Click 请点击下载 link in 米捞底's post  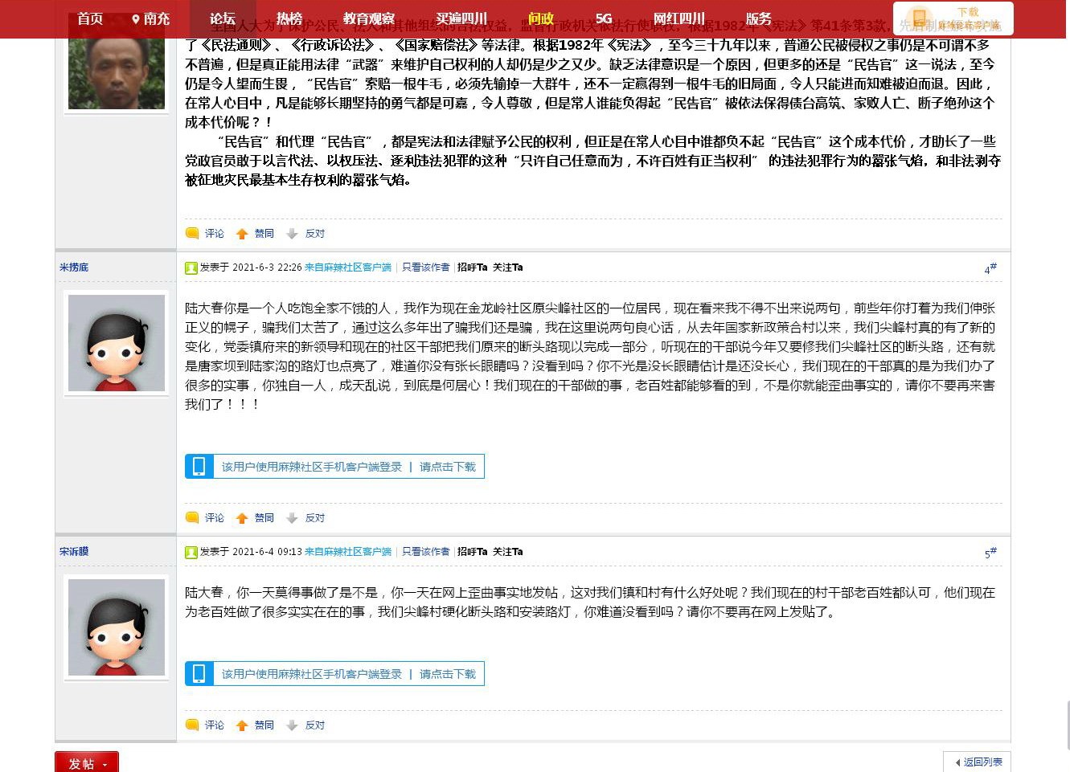(447, 467)
